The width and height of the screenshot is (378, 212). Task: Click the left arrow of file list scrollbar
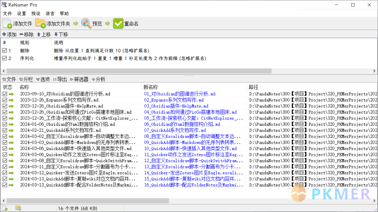[x=3, y=201]
